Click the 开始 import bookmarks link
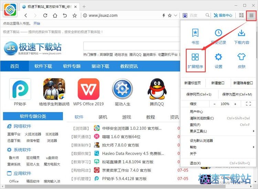This screenshot has height=189, width=258. click(x=37, y=23)
